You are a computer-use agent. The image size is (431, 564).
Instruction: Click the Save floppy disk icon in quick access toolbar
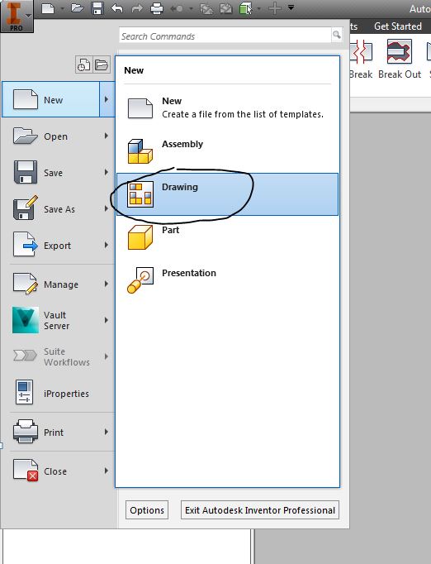(x=97, y=8)
